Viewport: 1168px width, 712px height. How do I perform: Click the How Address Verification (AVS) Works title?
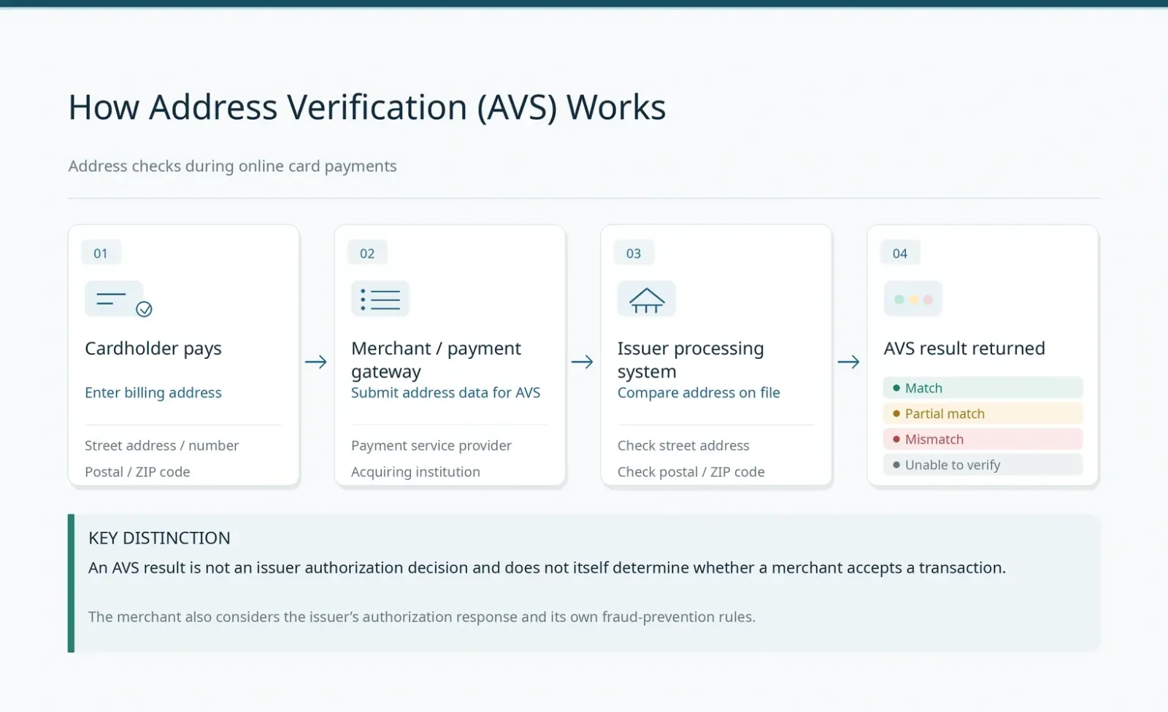click(x=367, y=107)
